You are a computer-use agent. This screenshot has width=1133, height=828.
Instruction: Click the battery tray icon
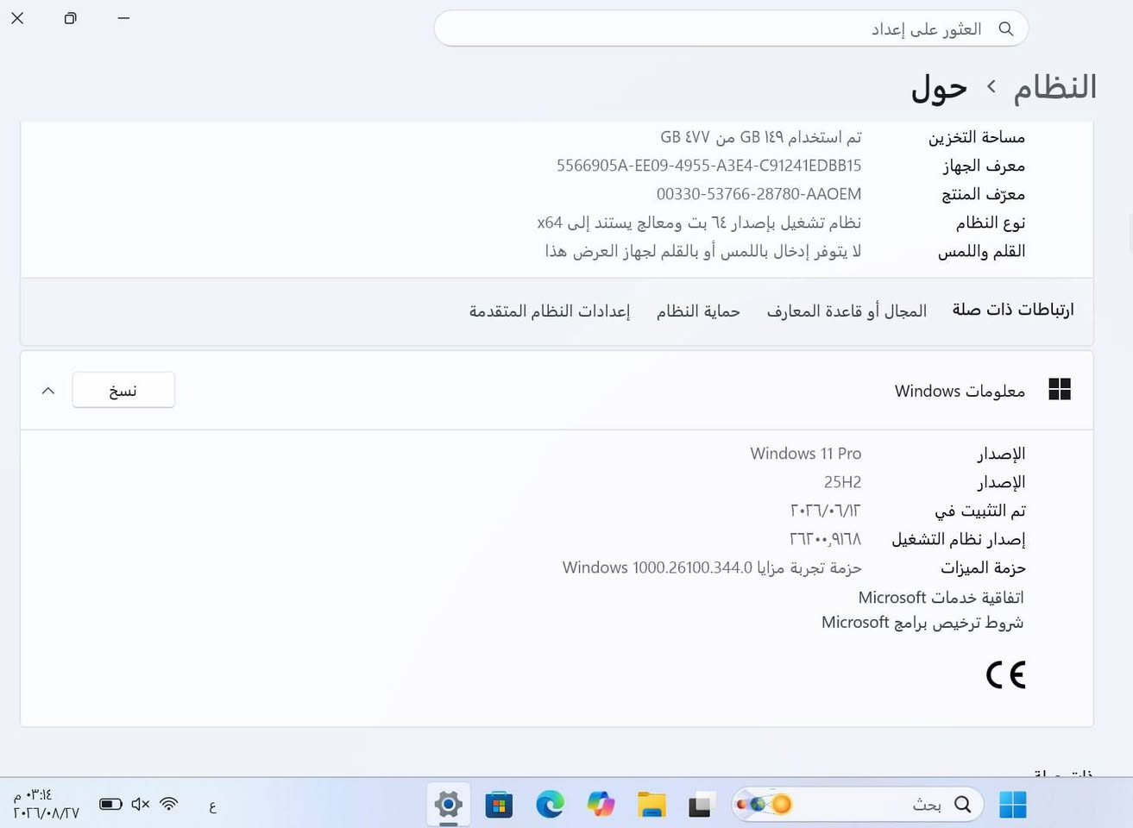click(x=110, y=804)
